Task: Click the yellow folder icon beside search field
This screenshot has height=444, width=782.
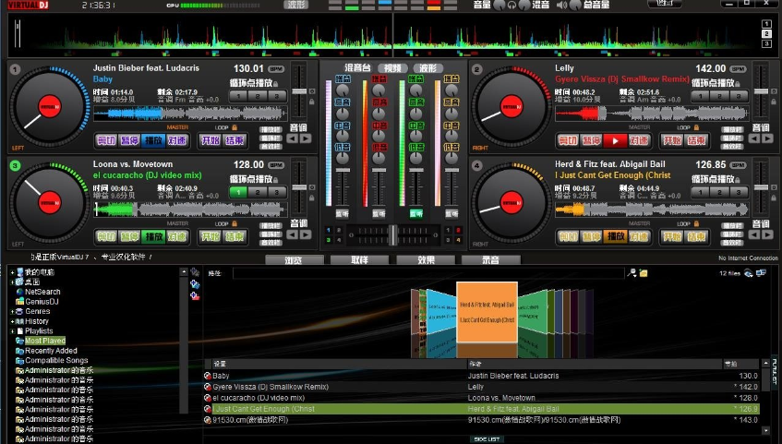Action: (x=644, y=273)
